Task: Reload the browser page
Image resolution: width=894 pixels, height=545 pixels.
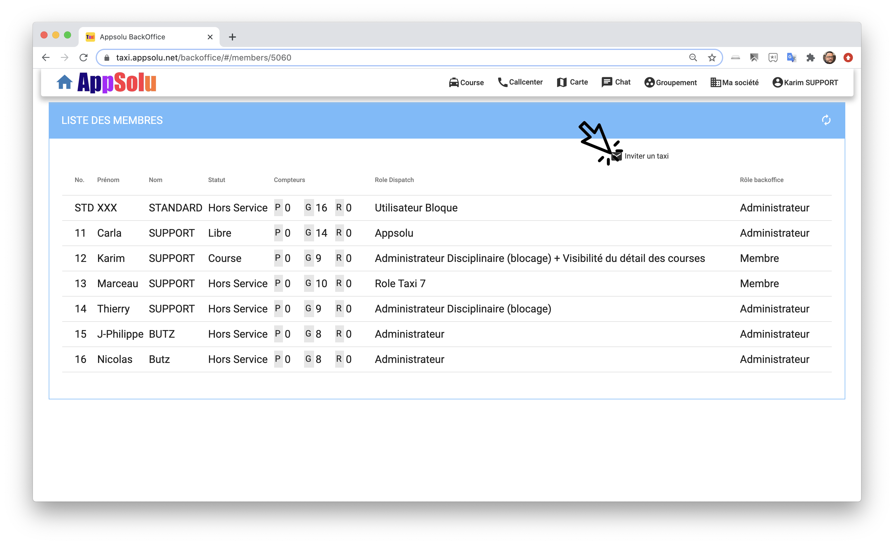Action: [x=83, y=58]
